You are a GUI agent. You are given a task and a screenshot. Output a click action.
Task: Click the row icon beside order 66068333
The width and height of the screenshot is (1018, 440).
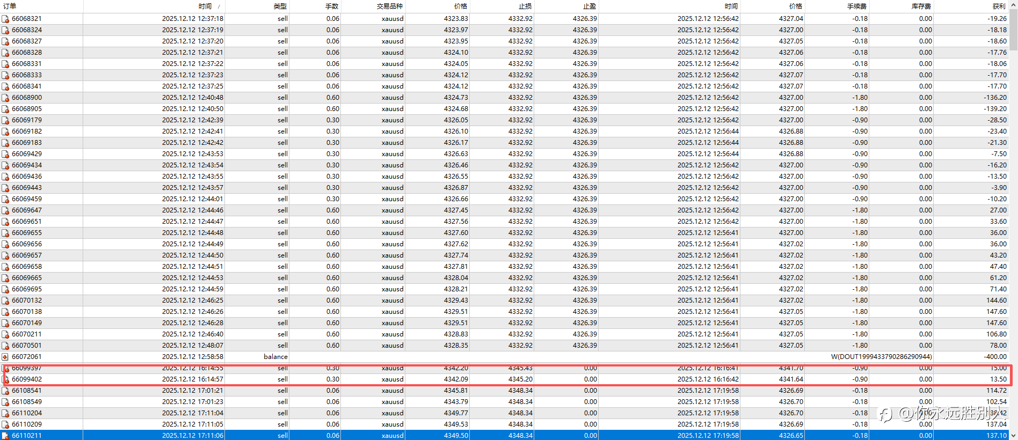pos(5,75)
